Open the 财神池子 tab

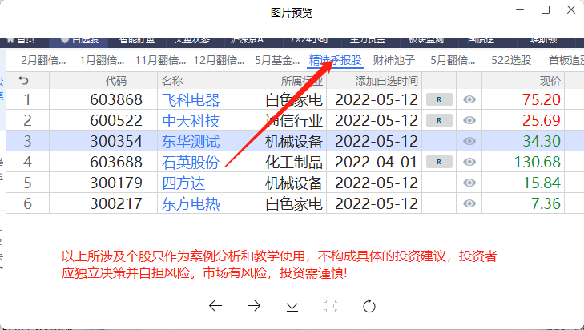click(394, 60)
